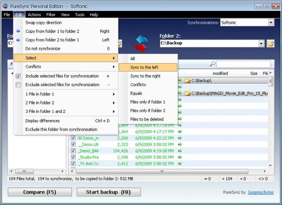The height and width of the screenshot is (205, 282).
Task: Select Files to be deleted
Action: click(x=148, y=119)
